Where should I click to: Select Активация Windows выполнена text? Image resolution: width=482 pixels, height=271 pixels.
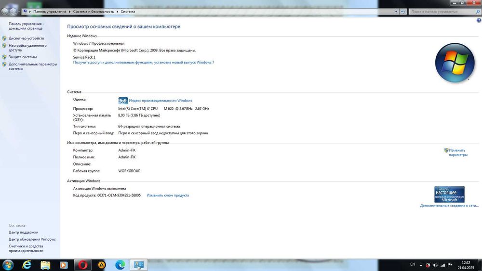99,188
